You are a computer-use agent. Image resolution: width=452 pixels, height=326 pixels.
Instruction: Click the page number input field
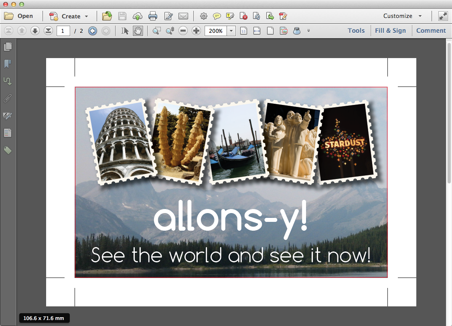tap(63, 31)
